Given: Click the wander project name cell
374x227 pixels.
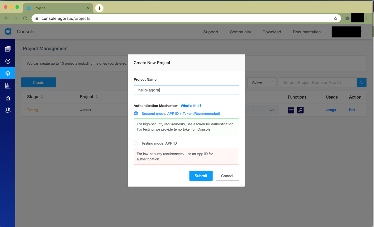Looking at the screenshot, I should [x=86, y=110].
